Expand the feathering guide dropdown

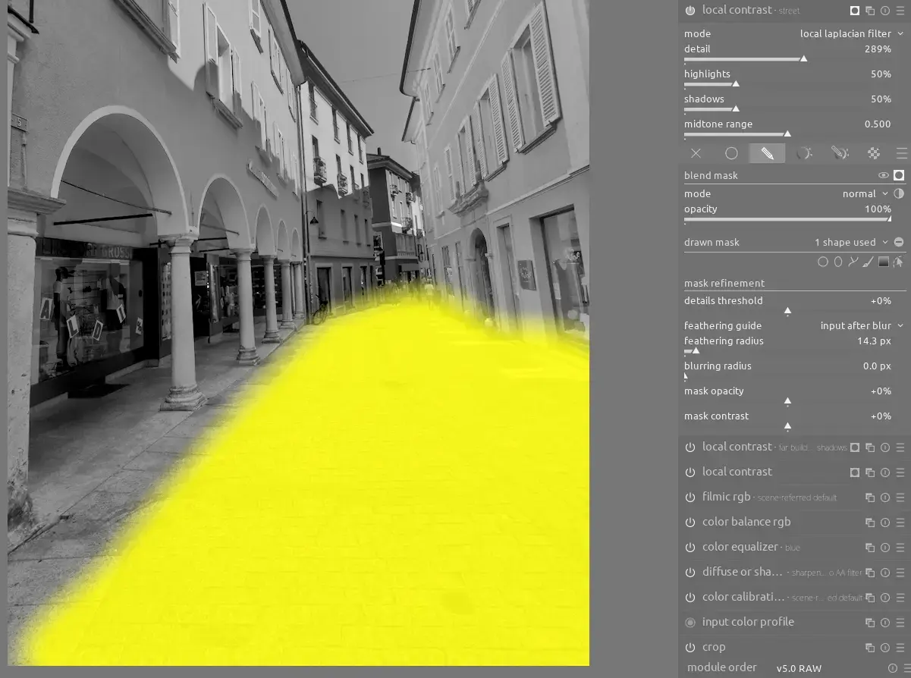(x=862, y=325)
